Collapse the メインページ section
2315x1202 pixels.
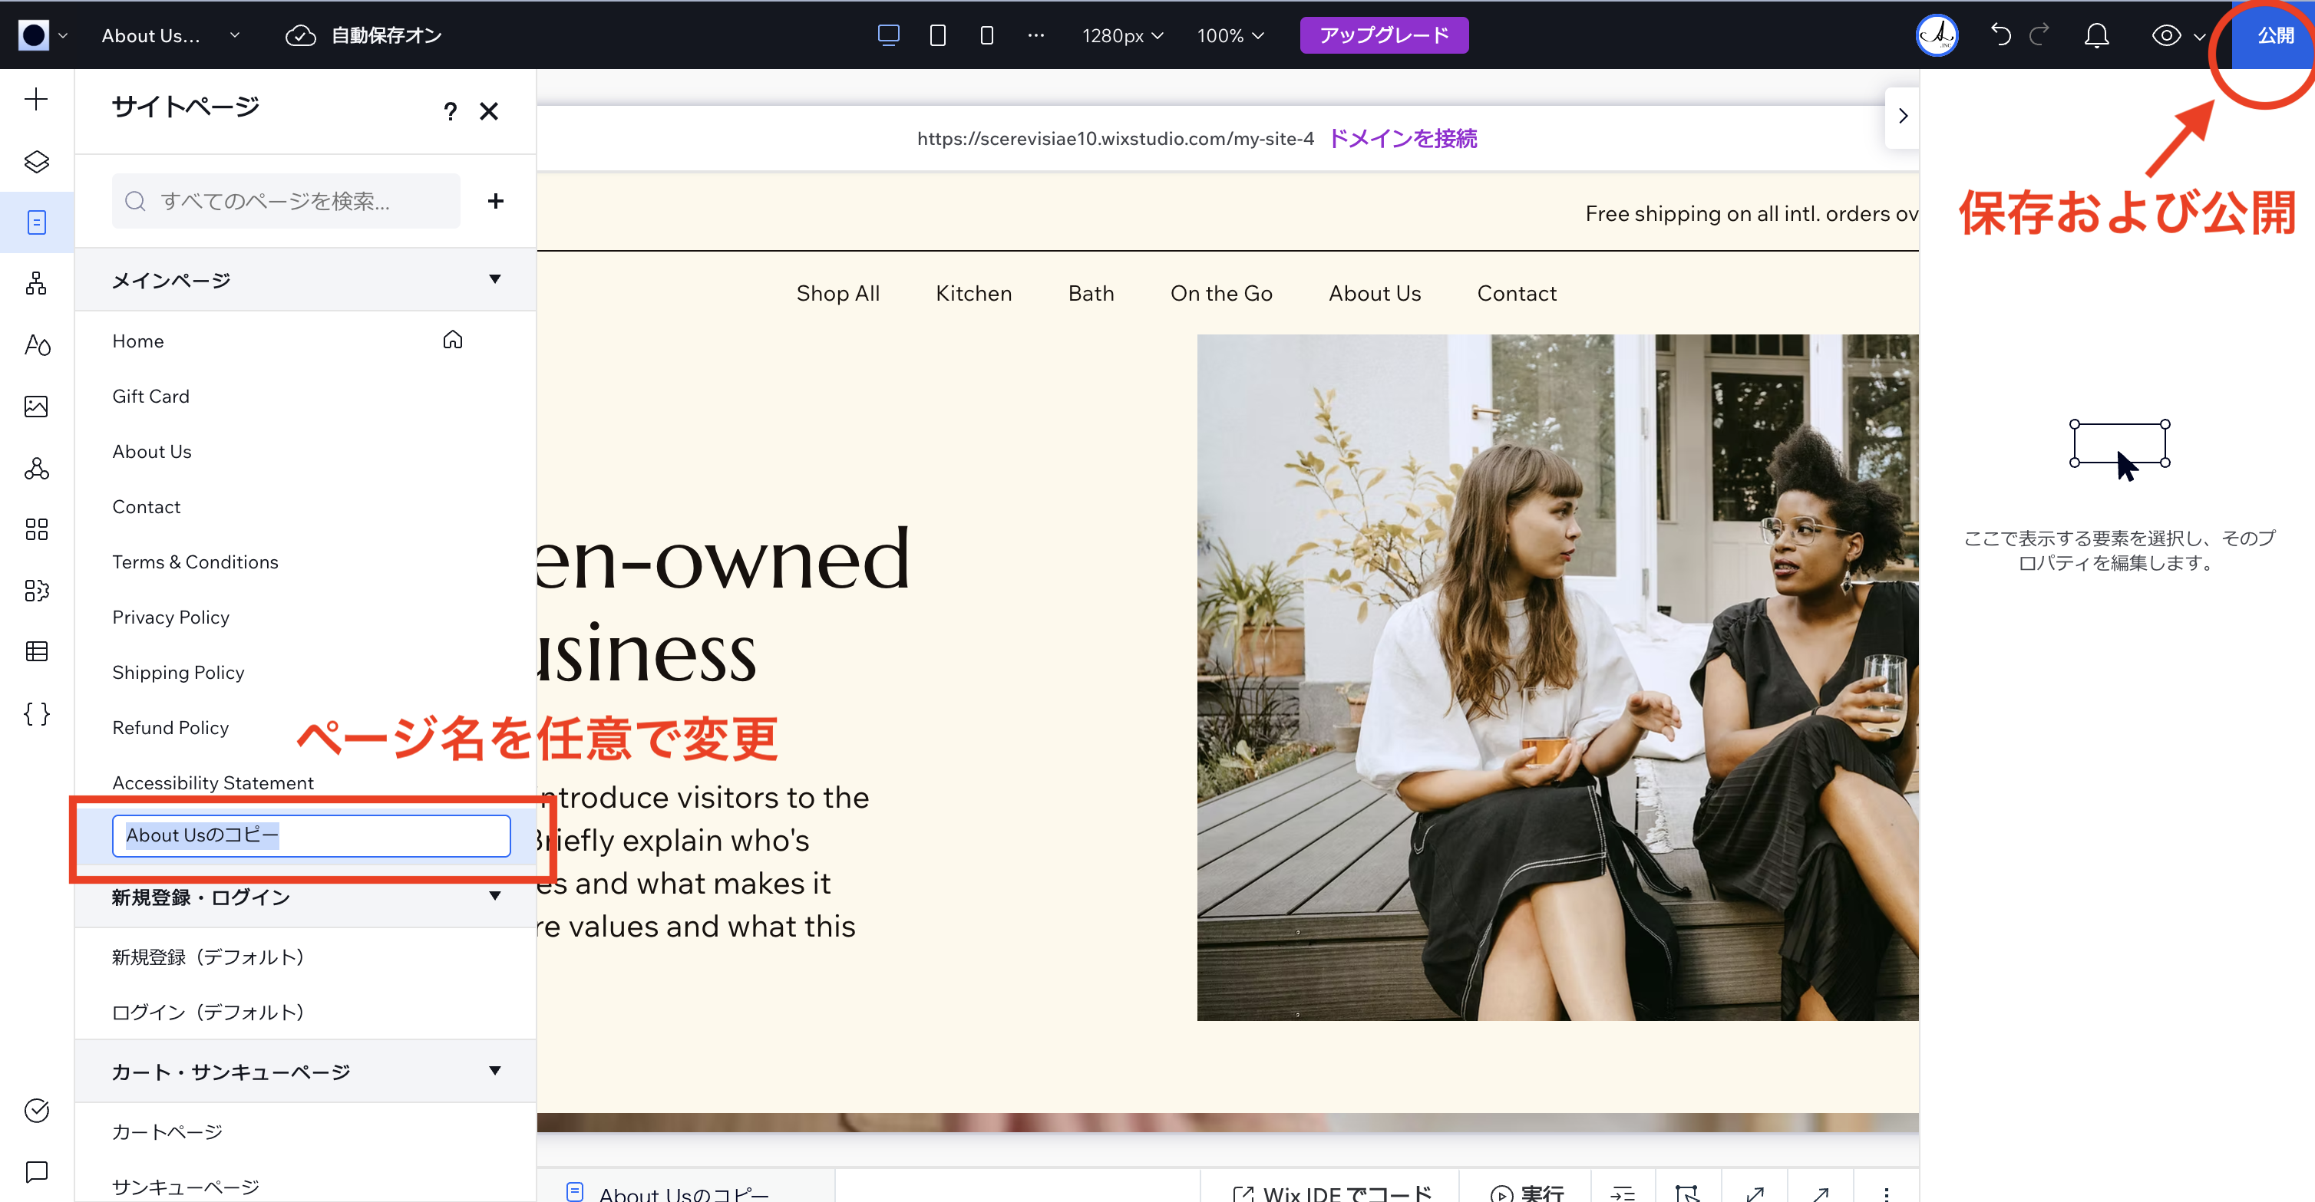pyautogui.click(x=494, y=279)
